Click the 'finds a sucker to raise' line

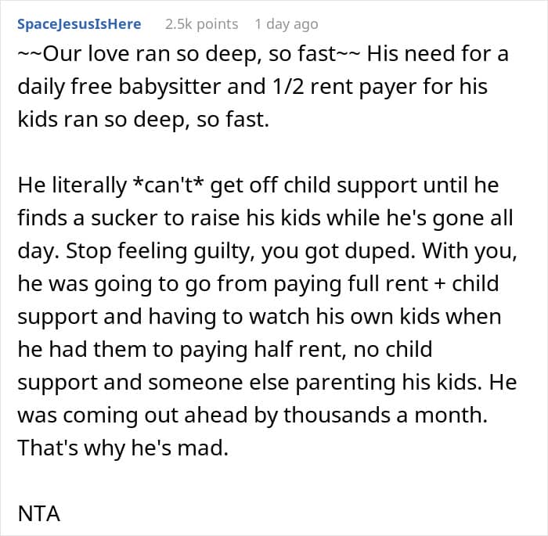click(x=265, y=218)
